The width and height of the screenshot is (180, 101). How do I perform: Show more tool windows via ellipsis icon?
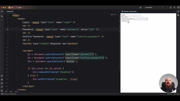[2, 20]
